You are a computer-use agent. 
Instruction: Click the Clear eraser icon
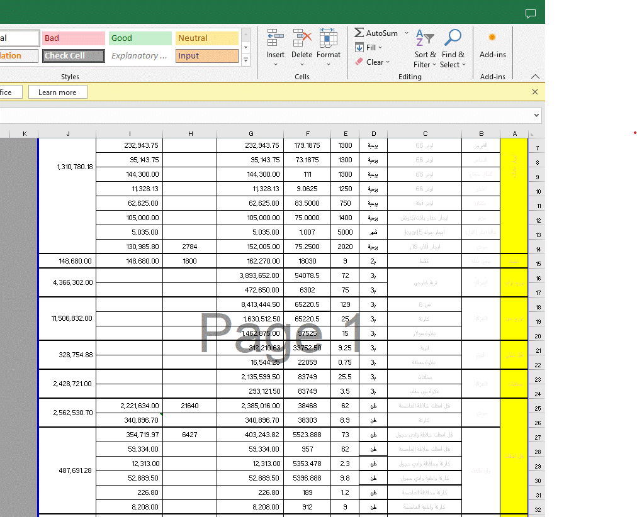point(359,62)
